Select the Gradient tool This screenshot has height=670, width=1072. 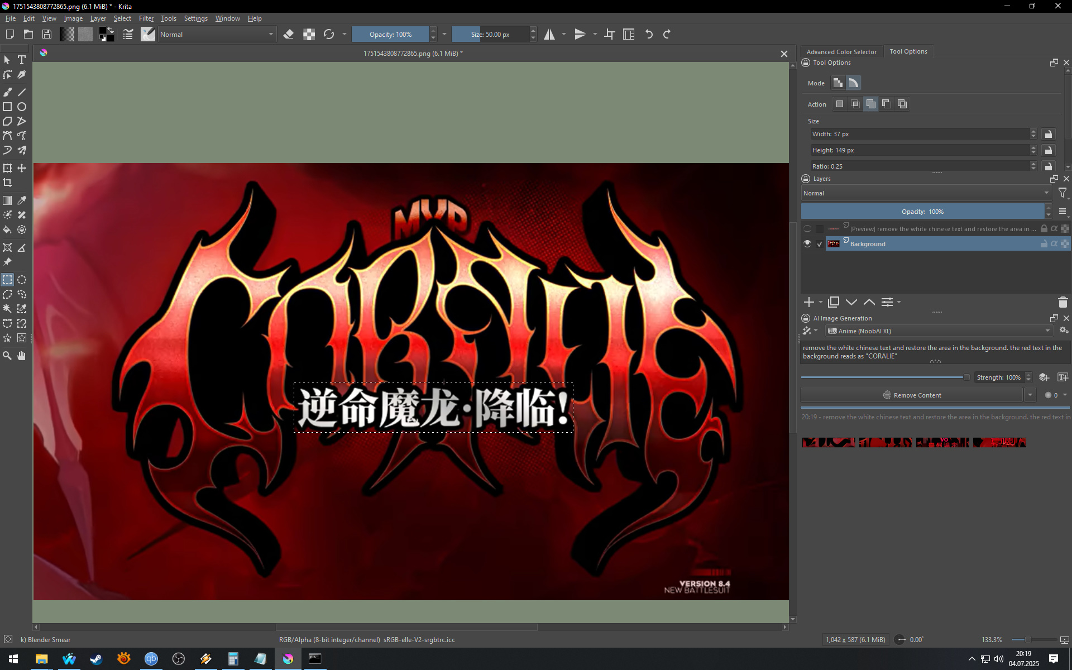(x=7, y=200)
